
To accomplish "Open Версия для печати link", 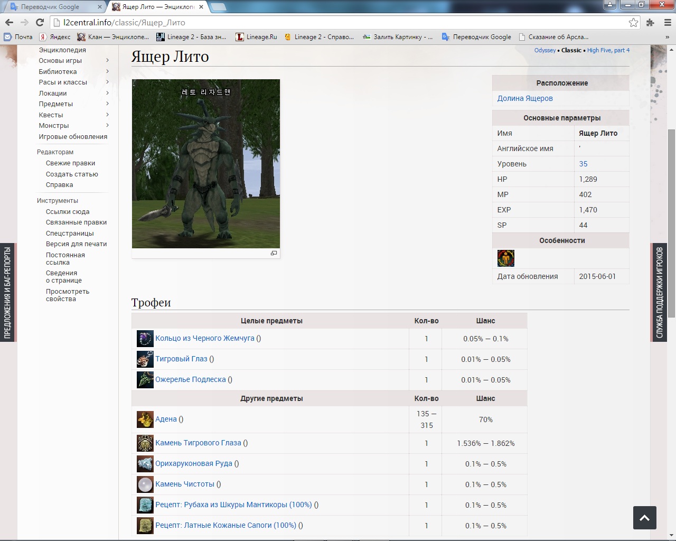I will coord(76,244).
